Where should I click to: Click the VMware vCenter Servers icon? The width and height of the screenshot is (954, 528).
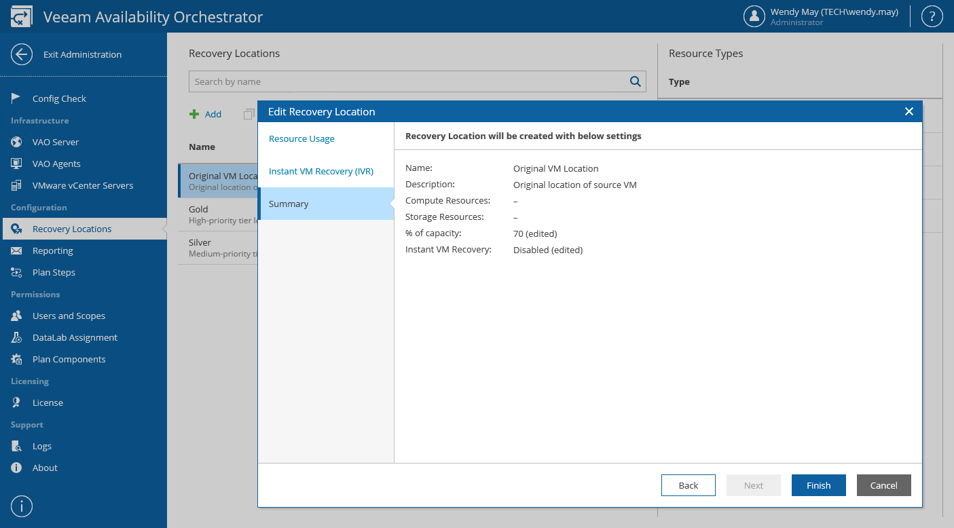click(x=16, y=185)
